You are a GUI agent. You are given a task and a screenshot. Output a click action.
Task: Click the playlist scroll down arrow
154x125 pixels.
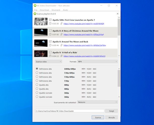point(119,56)
